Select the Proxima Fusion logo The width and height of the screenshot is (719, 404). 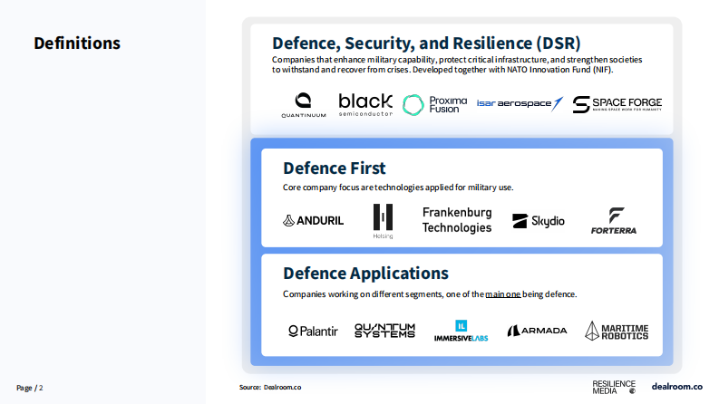434,105
